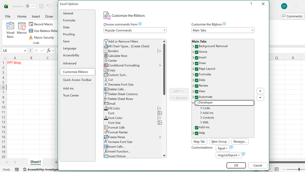Switch to the Sheet1 tab
Screen dimensions: 305x172
[x=35, y=162]
